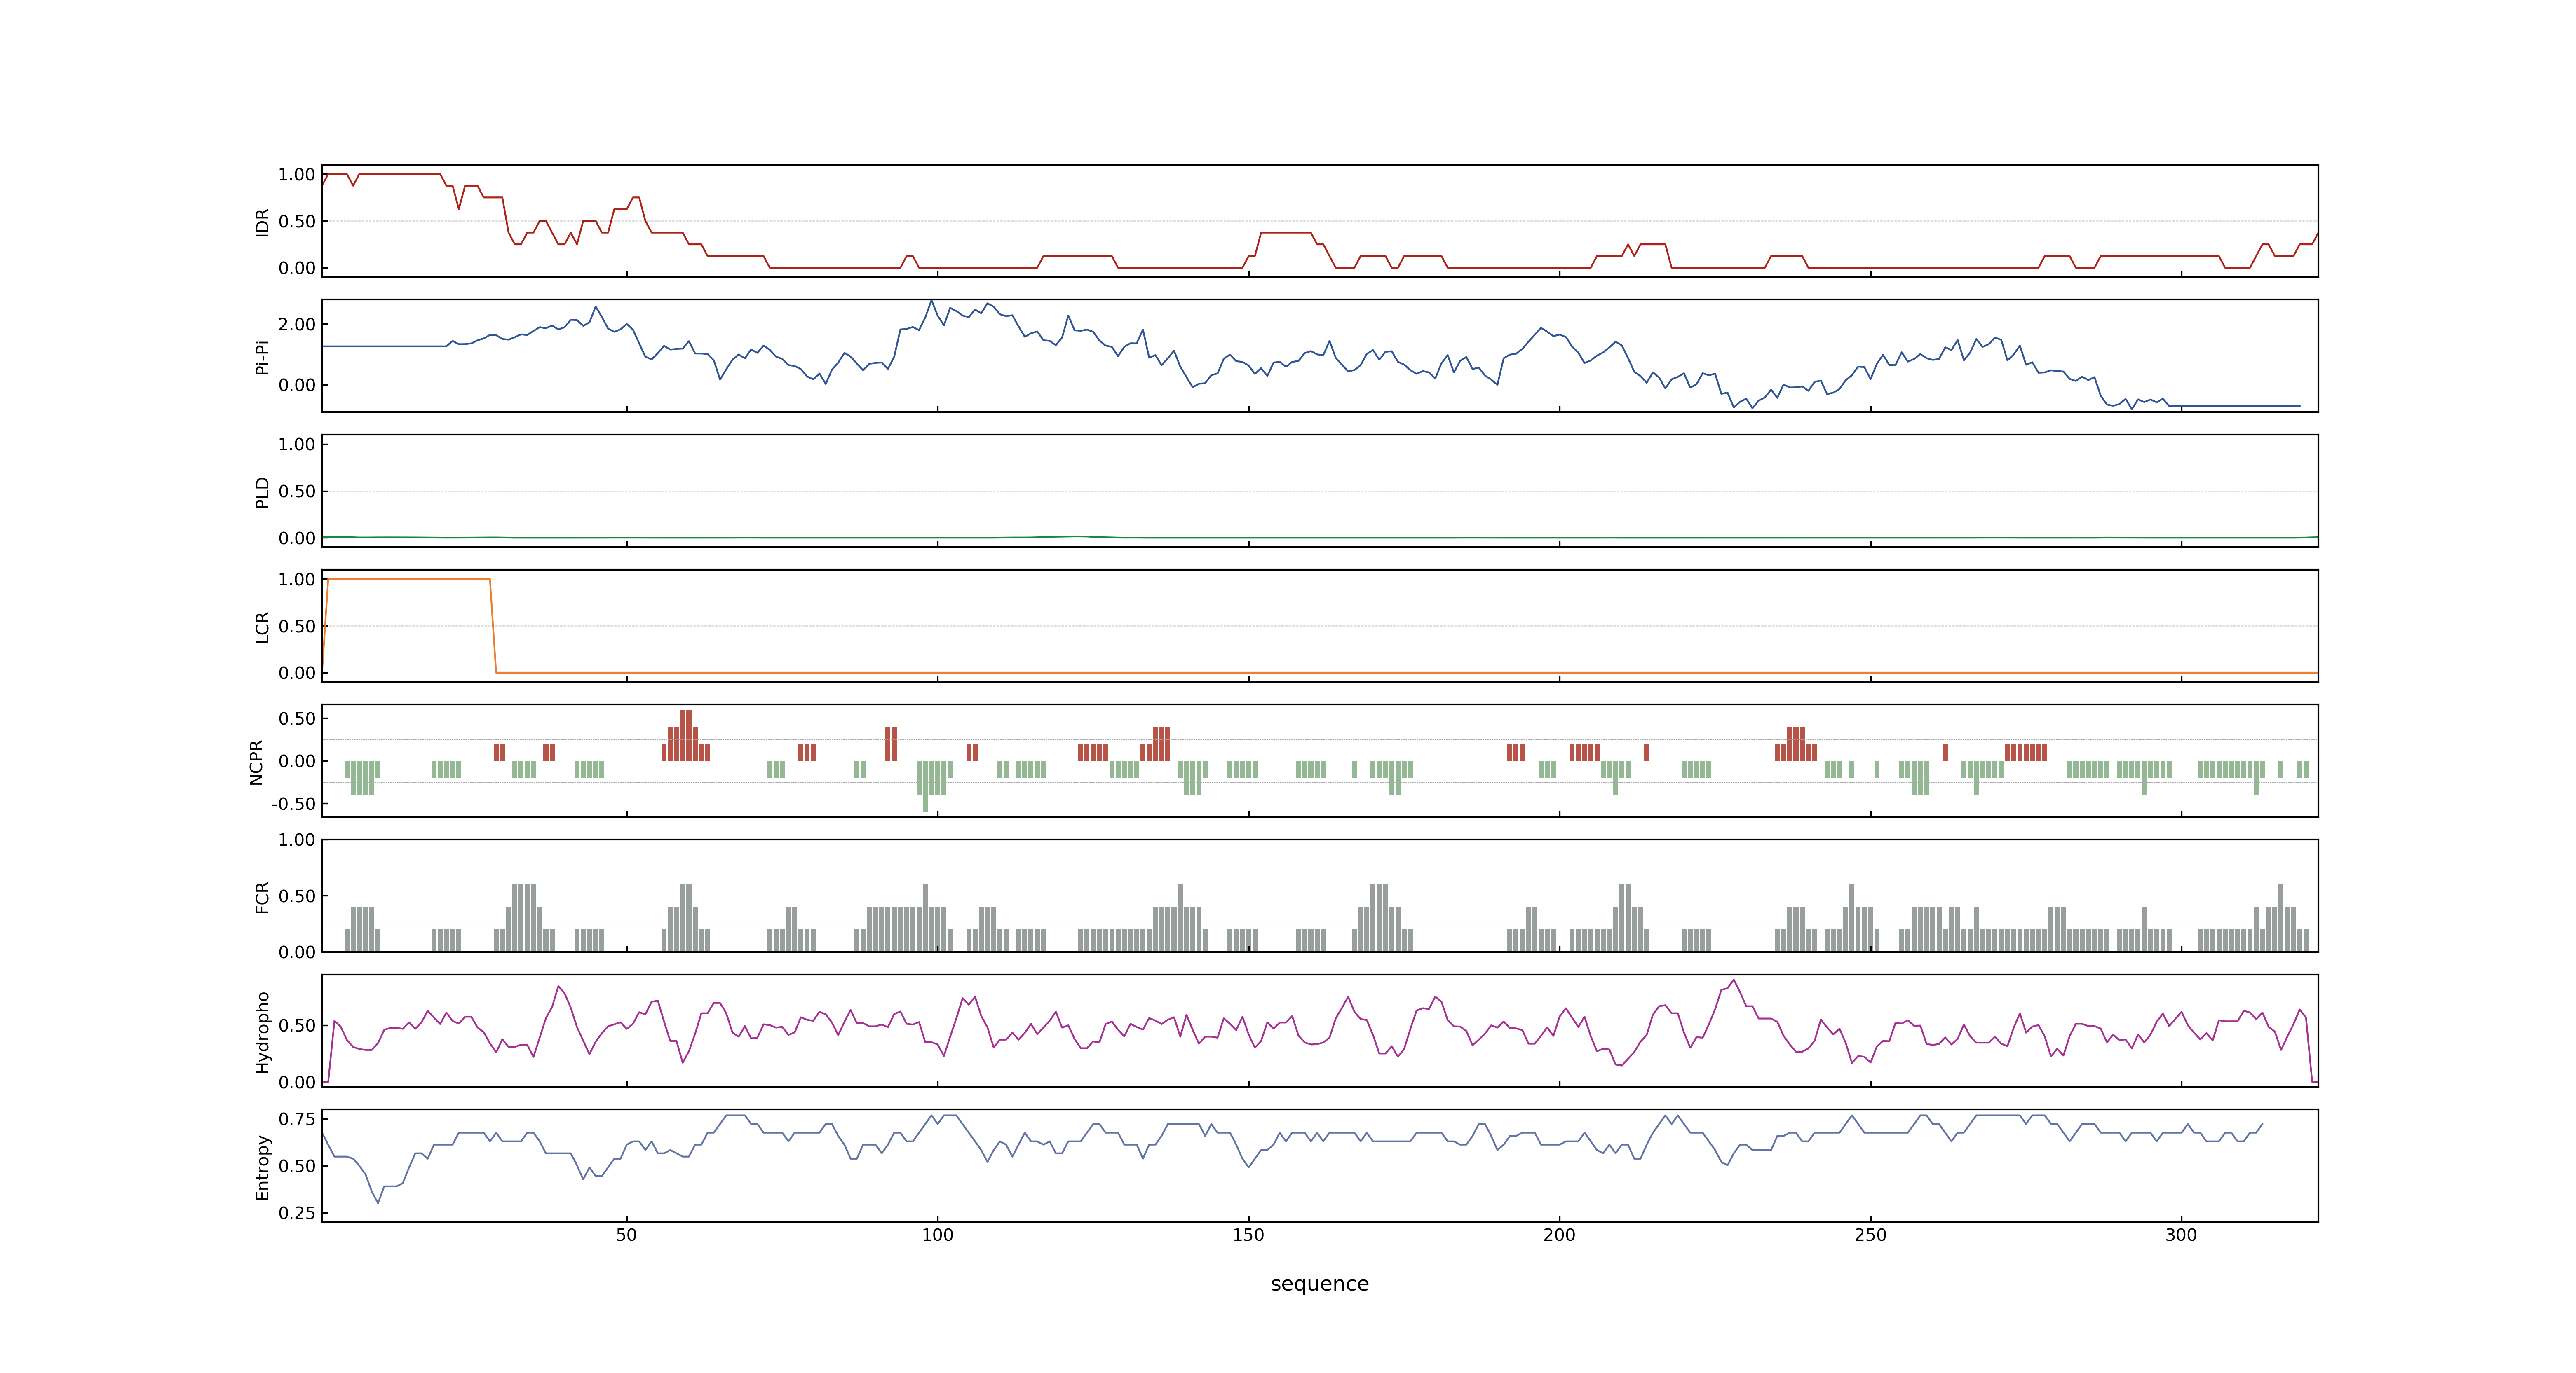This screenshot has height=1373, width=2576.
Task: Click the IDR axis label
Action: click(262, 222)
